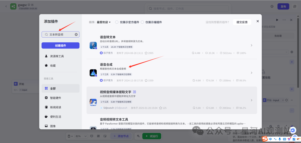Click the 音频视频转文本工具 plugin title

pos(114,119)
